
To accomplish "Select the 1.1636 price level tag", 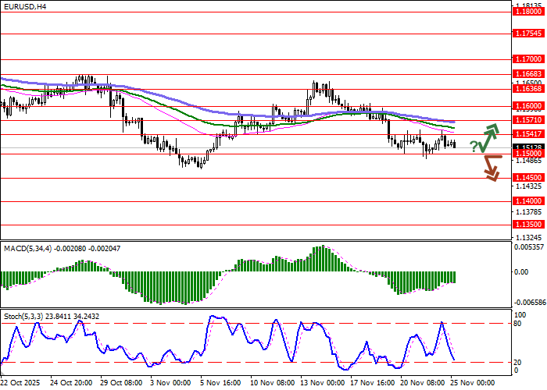I will [x=528, y=89].
